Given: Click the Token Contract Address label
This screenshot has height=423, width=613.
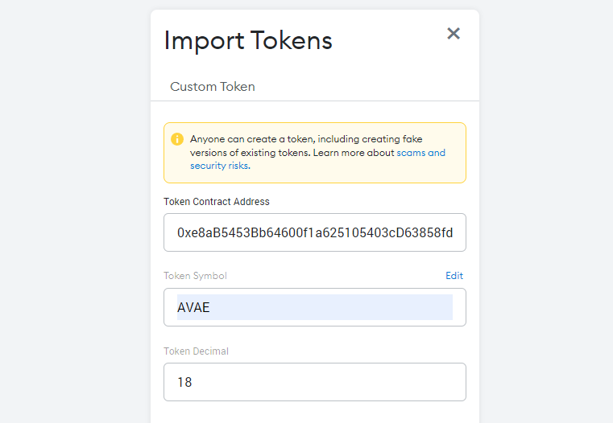Looking at the screenshot, I should click(x=217, y=202).
